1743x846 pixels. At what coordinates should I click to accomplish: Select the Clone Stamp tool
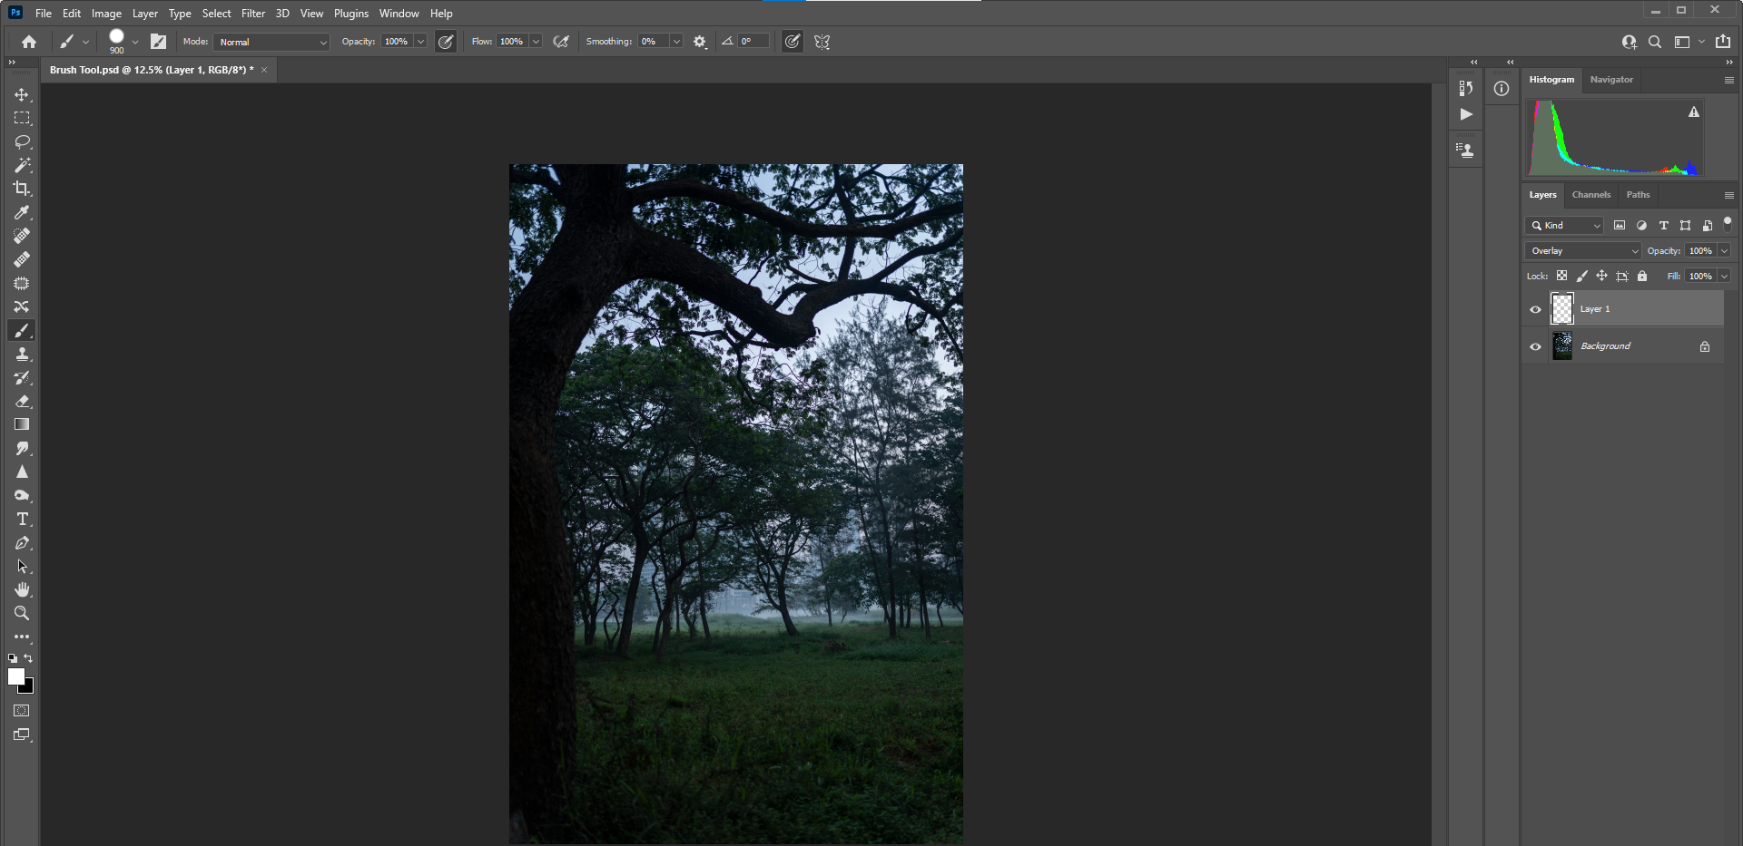pos(22,355)
